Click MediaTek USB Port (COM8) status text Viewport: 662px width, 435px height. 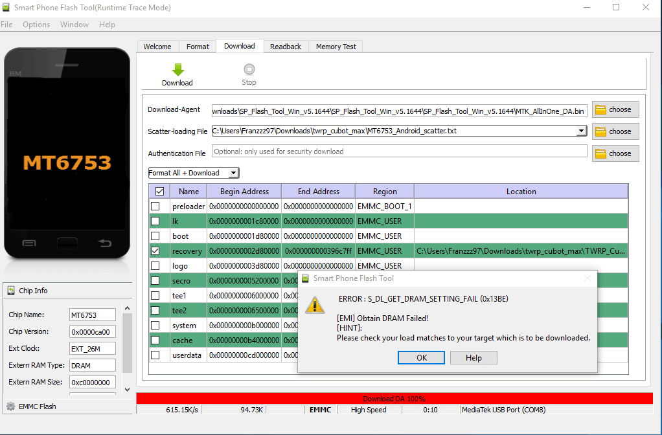tap(504, 410)
